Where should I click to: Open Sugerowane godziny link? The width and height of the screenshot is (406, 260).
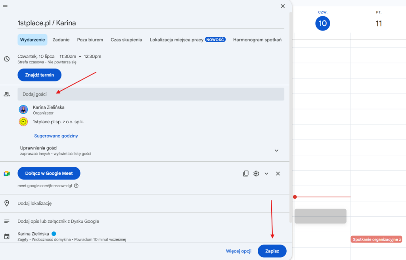56,136
